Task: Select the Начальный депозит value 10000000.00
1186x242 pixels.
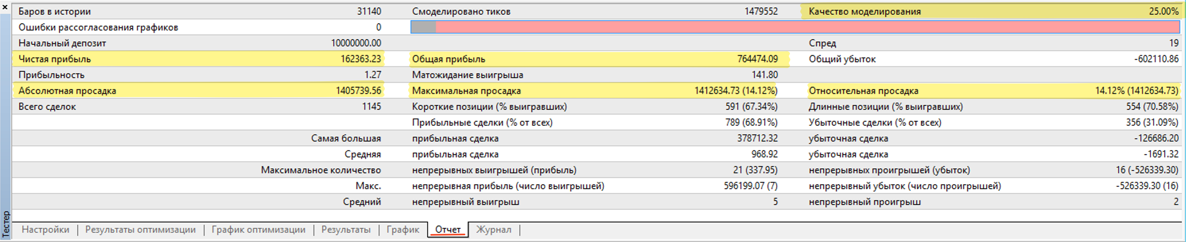Action: click(356, 43)
